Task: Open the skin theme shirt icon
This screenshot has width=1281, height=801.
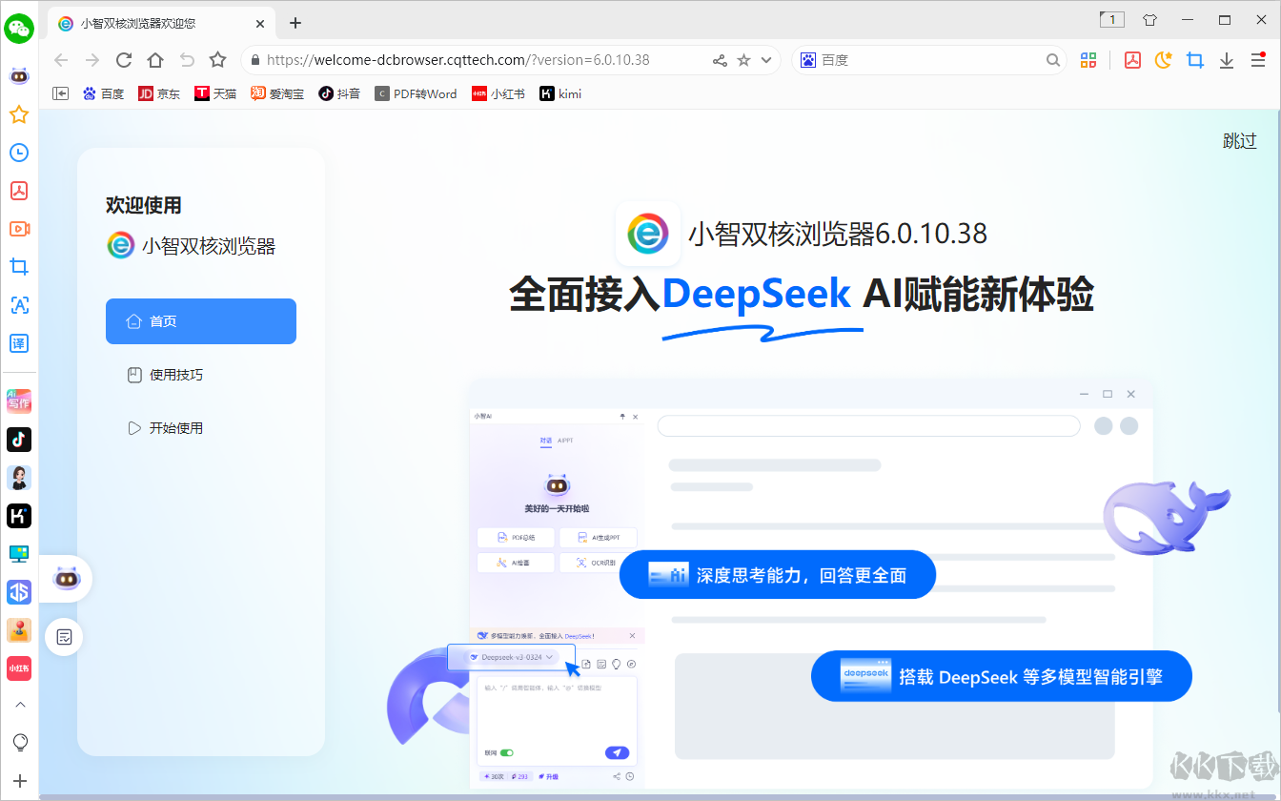Action: tap(1149, 19)
